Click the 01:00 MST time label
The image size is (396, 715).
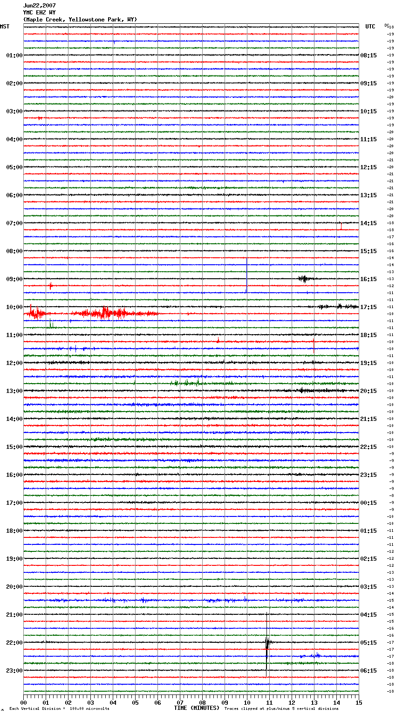tap(14, 55)
